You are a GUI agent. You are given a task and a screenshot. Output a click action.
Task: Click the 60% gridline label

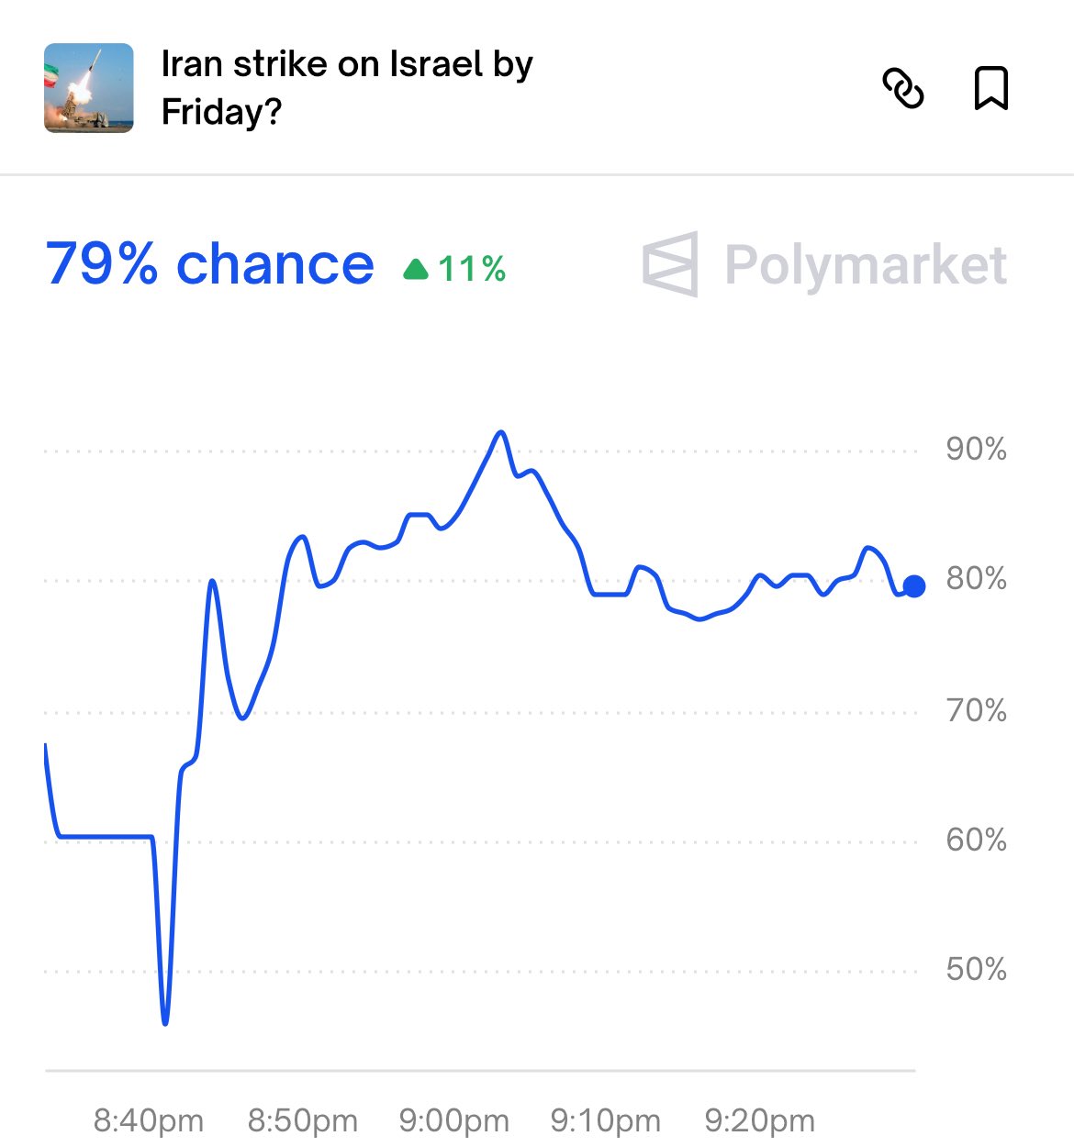977,840
